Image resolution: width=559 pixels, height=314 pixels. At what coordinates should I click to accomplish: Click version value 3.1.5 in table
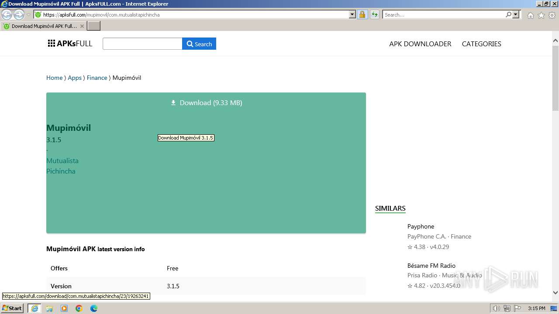[x=173, y=286]
